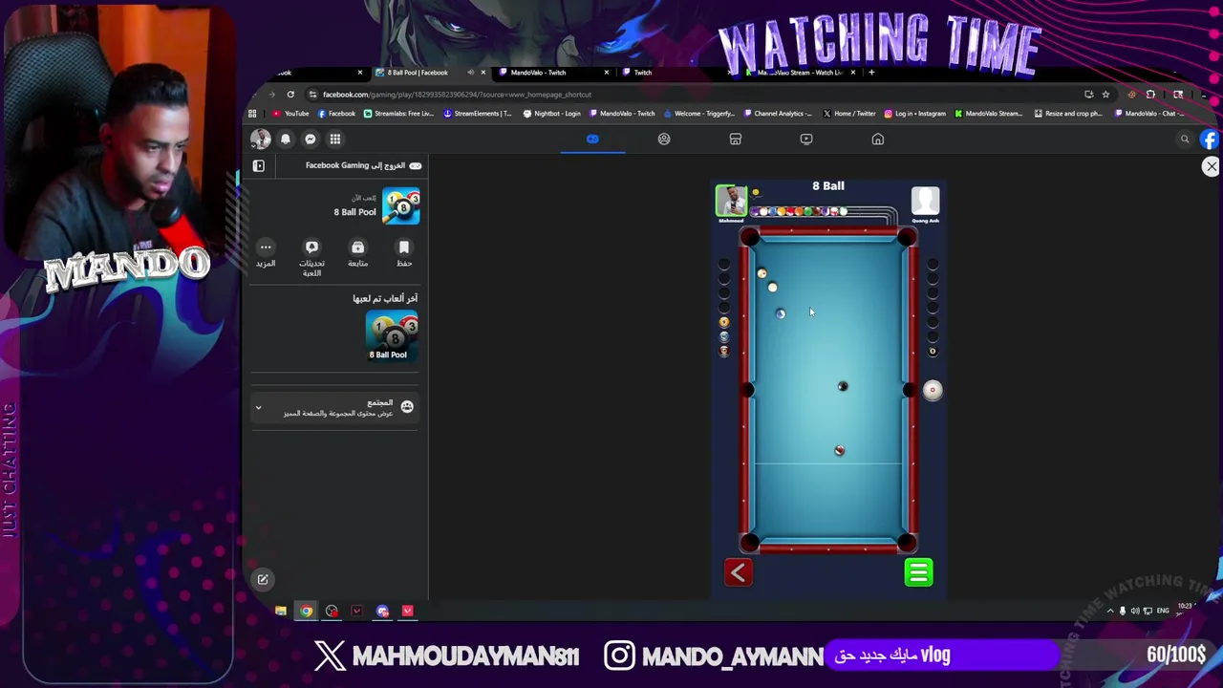Collapse the Facebook Gaming sidebar panel icon
1223x688 pixels.
click(258, 166)
